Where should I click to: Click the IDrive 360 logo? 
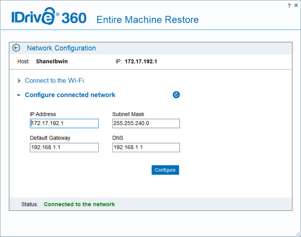click(x=49, y=16)
